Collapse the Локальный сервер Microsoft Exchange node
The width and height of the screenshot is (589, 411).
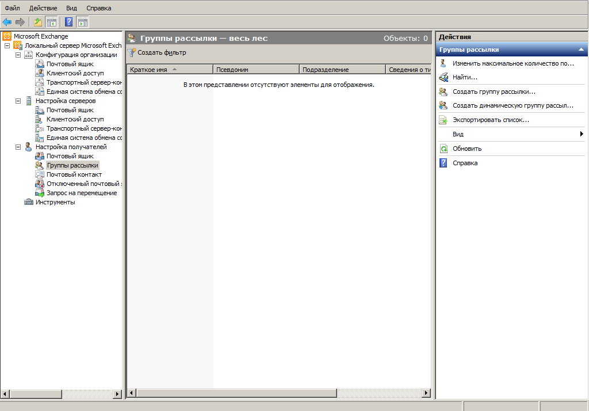click(7, 45)
